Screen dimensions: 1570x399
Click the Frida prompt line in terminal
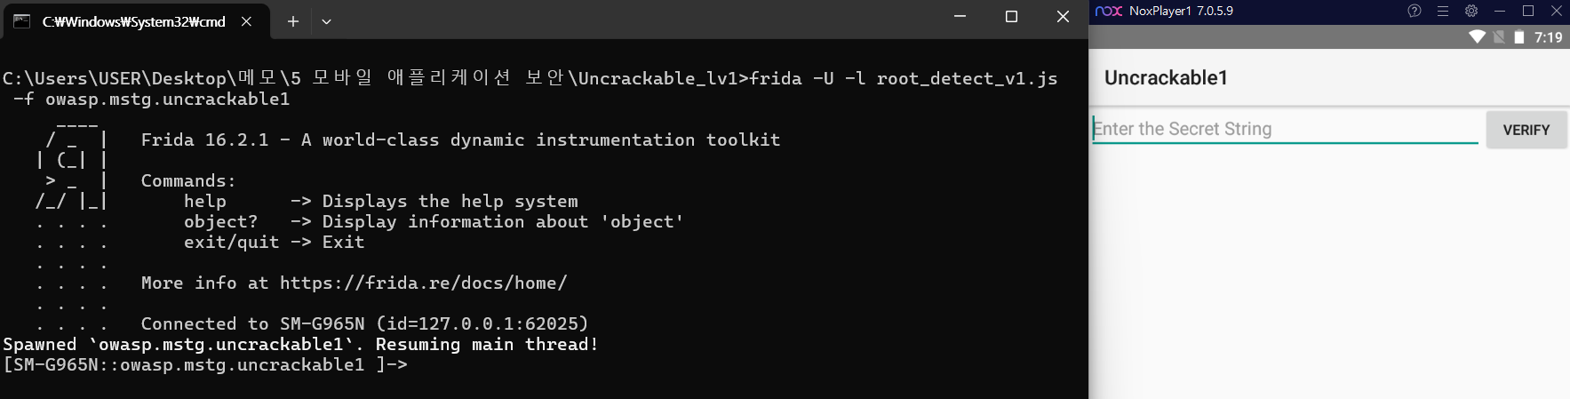(204, 364)
